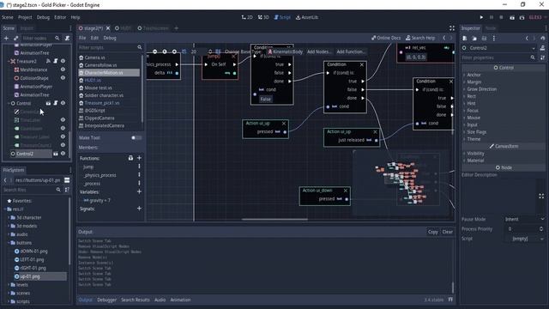Image resolution: width=549 pixels, height=309 pixels.
Task: Add a new node in Scene panel
Action: (x=6, y=38)
